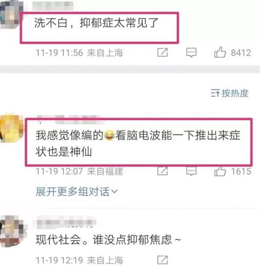Reply to the 11:56 Shanghai comment
The image size is (260, 269).
(192, 52)
